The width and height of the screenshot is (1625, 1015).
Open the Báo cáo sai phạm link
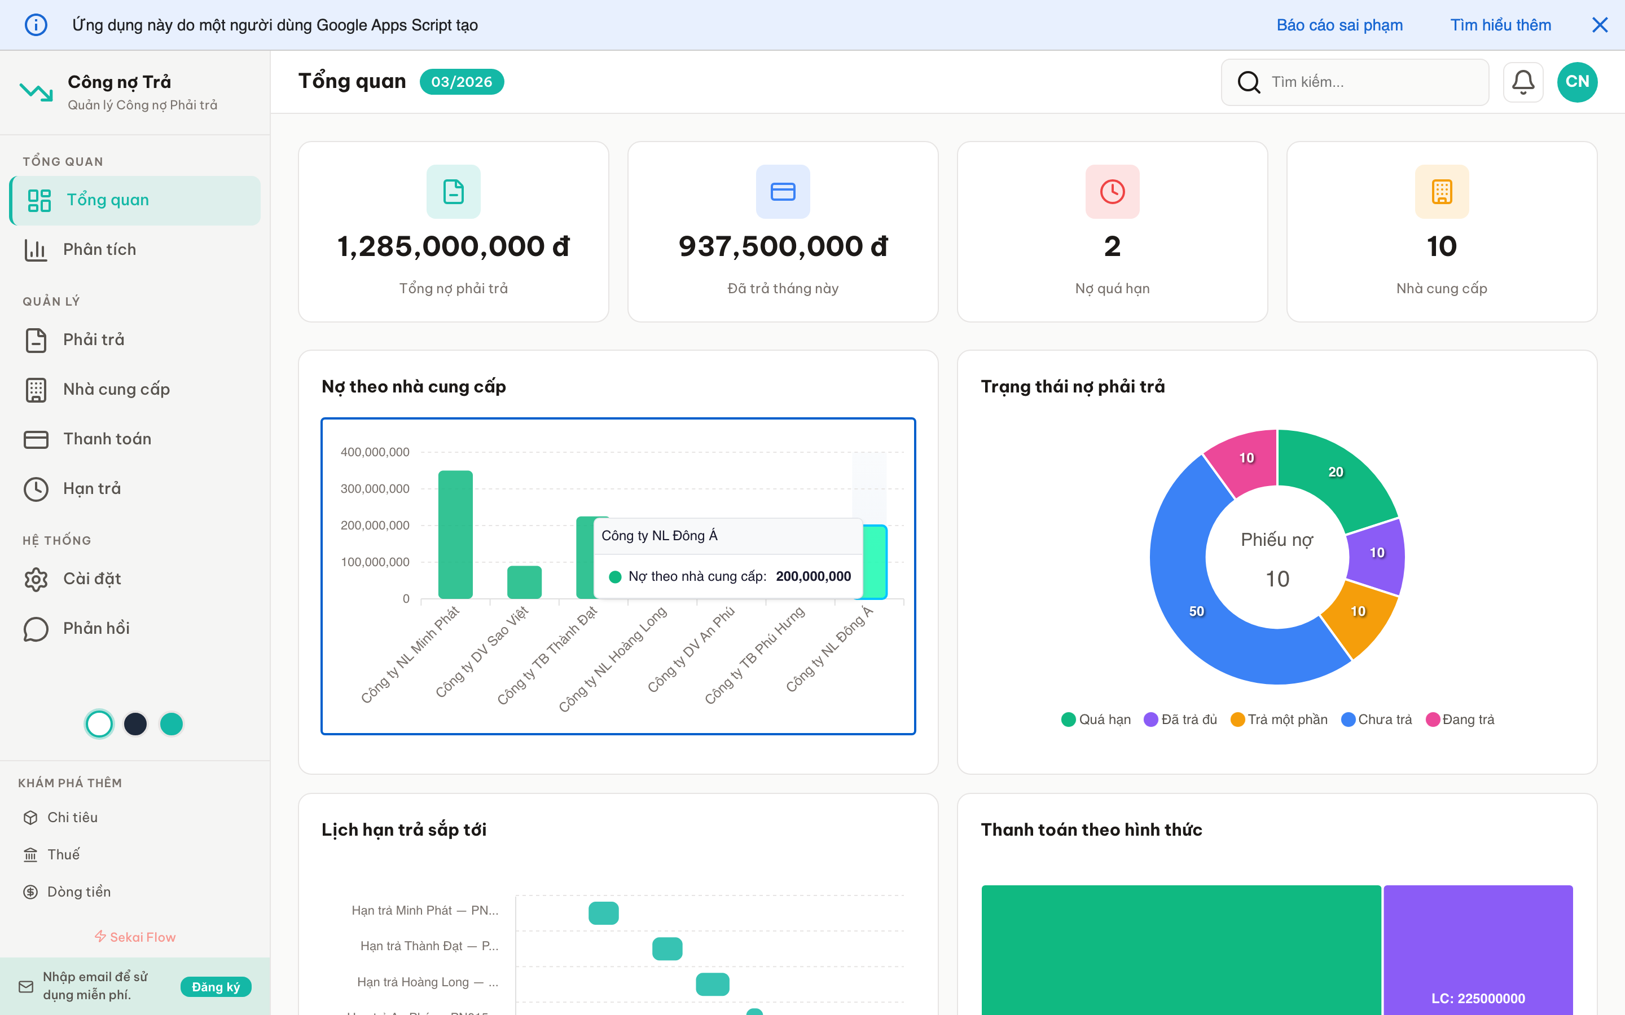pyautogui.click(x=1339, y=25)
